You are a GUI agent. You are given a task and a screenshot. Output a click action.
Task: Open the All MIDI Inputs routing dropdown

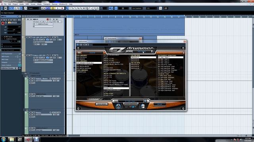11,37
